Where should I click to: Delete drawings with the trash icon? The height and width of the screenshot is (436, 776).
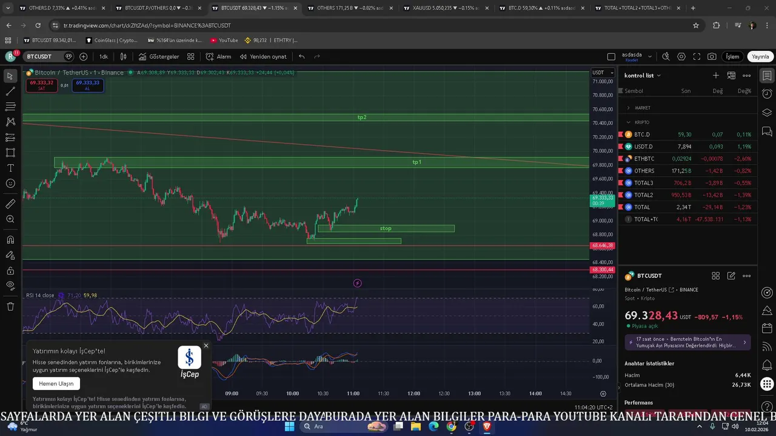pyautogui.click(x=10, y=306)
